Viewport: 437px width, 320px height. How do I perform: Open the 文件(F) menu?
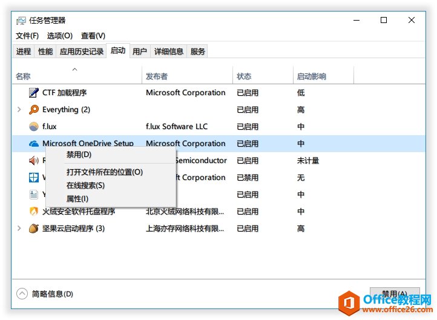coord(27,36)
